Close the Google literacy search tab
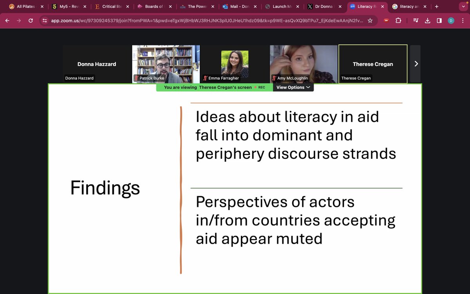470x294 pixels. [425, 6]
